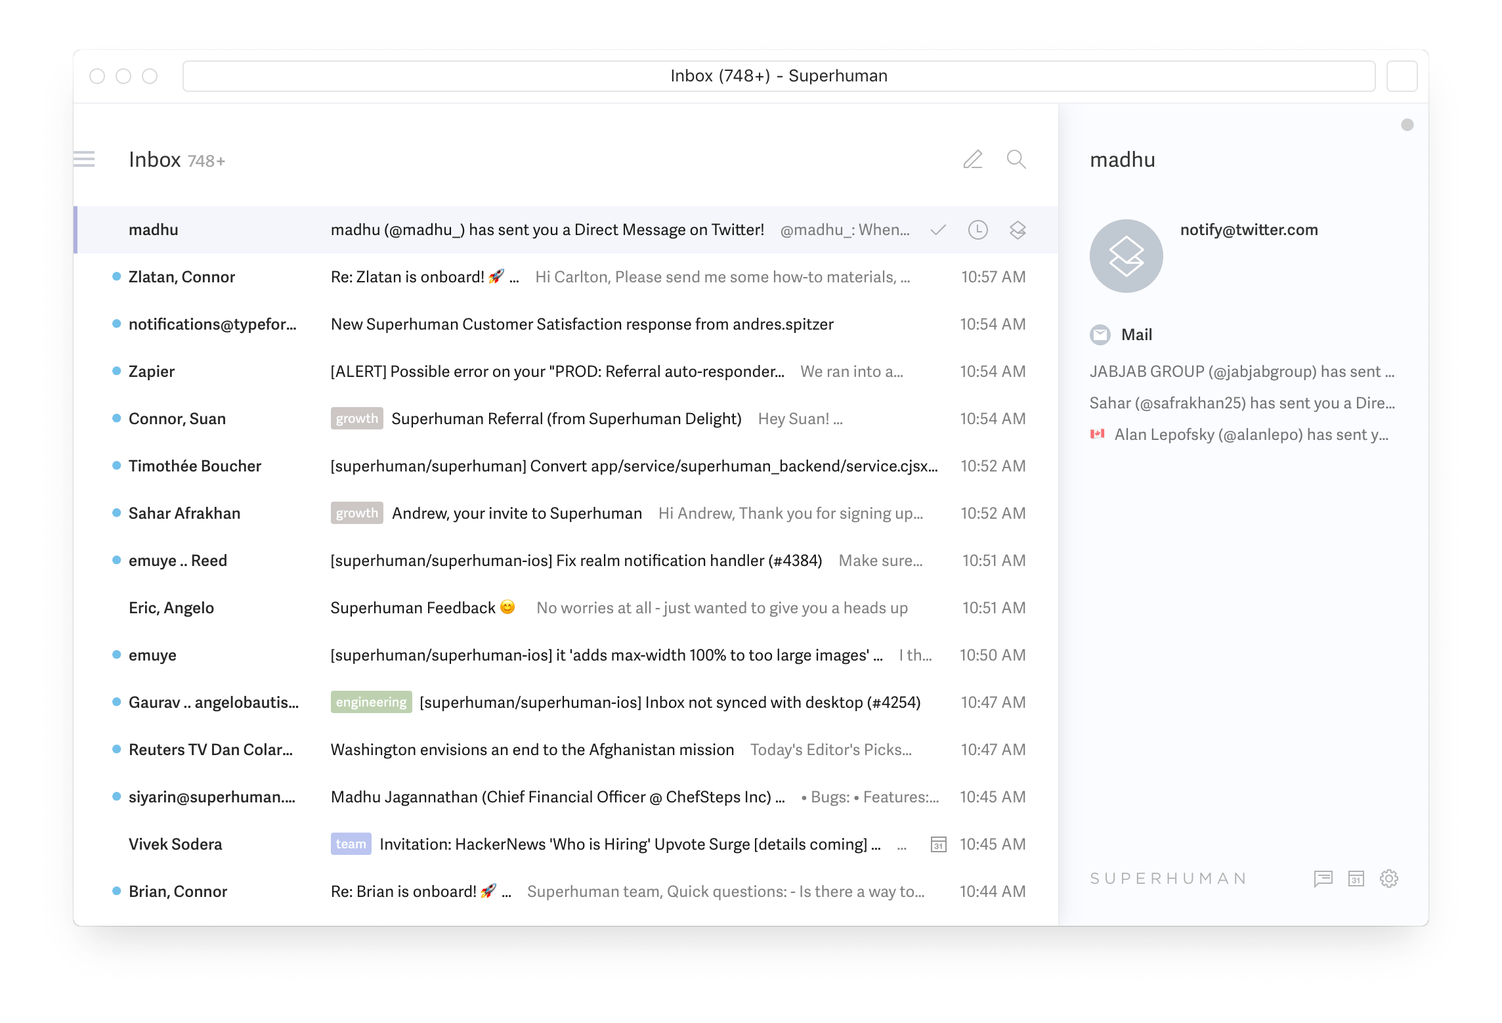Open New Superhuman Customer Satisfaction response email
Screen dimensions: 1502x1023
tap(566, 324)
